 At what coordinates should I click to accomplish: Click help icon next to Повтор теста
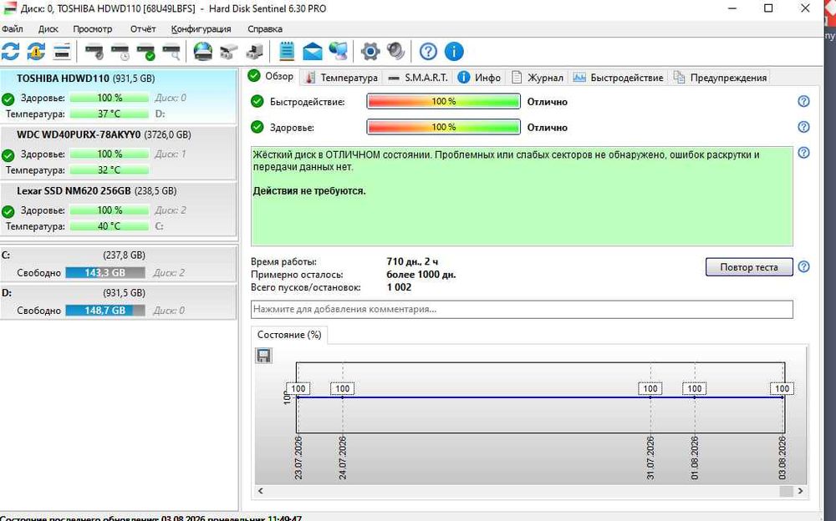click(803, 267)
